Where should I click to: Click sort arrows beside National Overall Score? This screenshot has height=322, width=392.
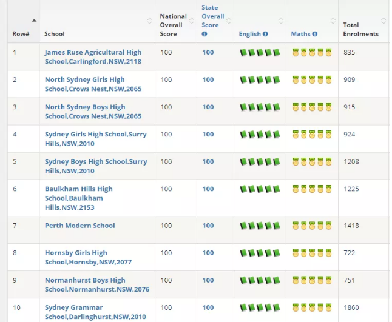click(x=192, y=21)
